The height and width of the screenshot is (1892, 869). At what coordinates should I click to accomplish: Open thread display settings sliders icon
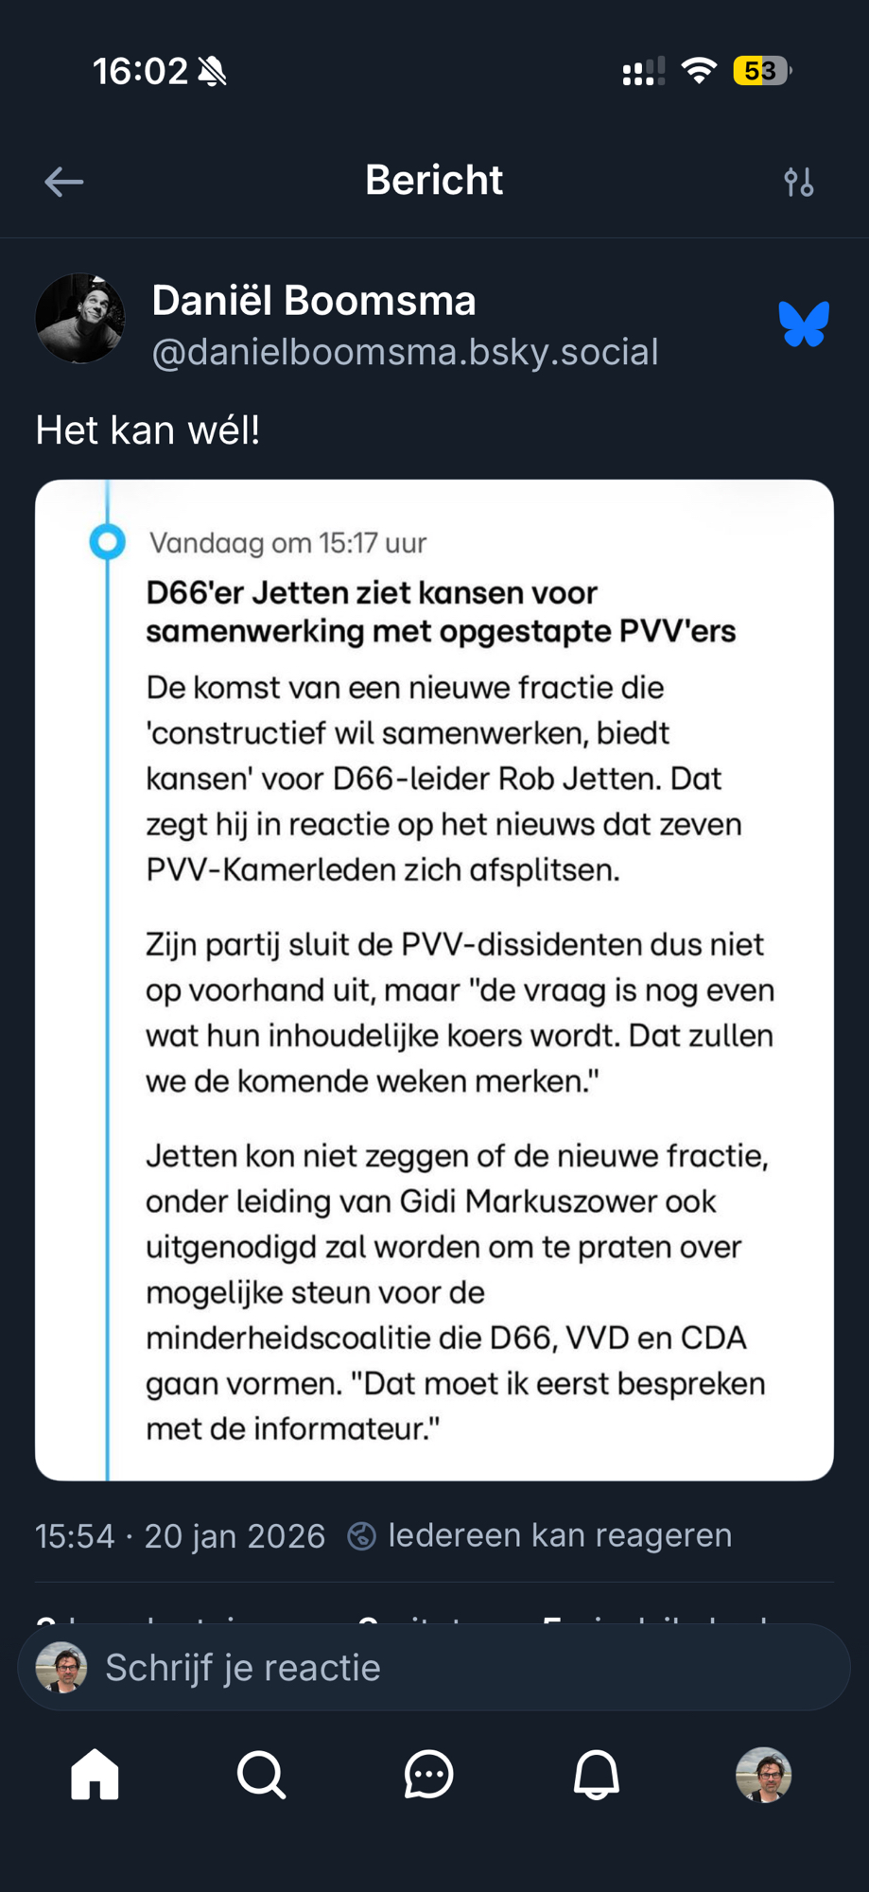(799, 182)
